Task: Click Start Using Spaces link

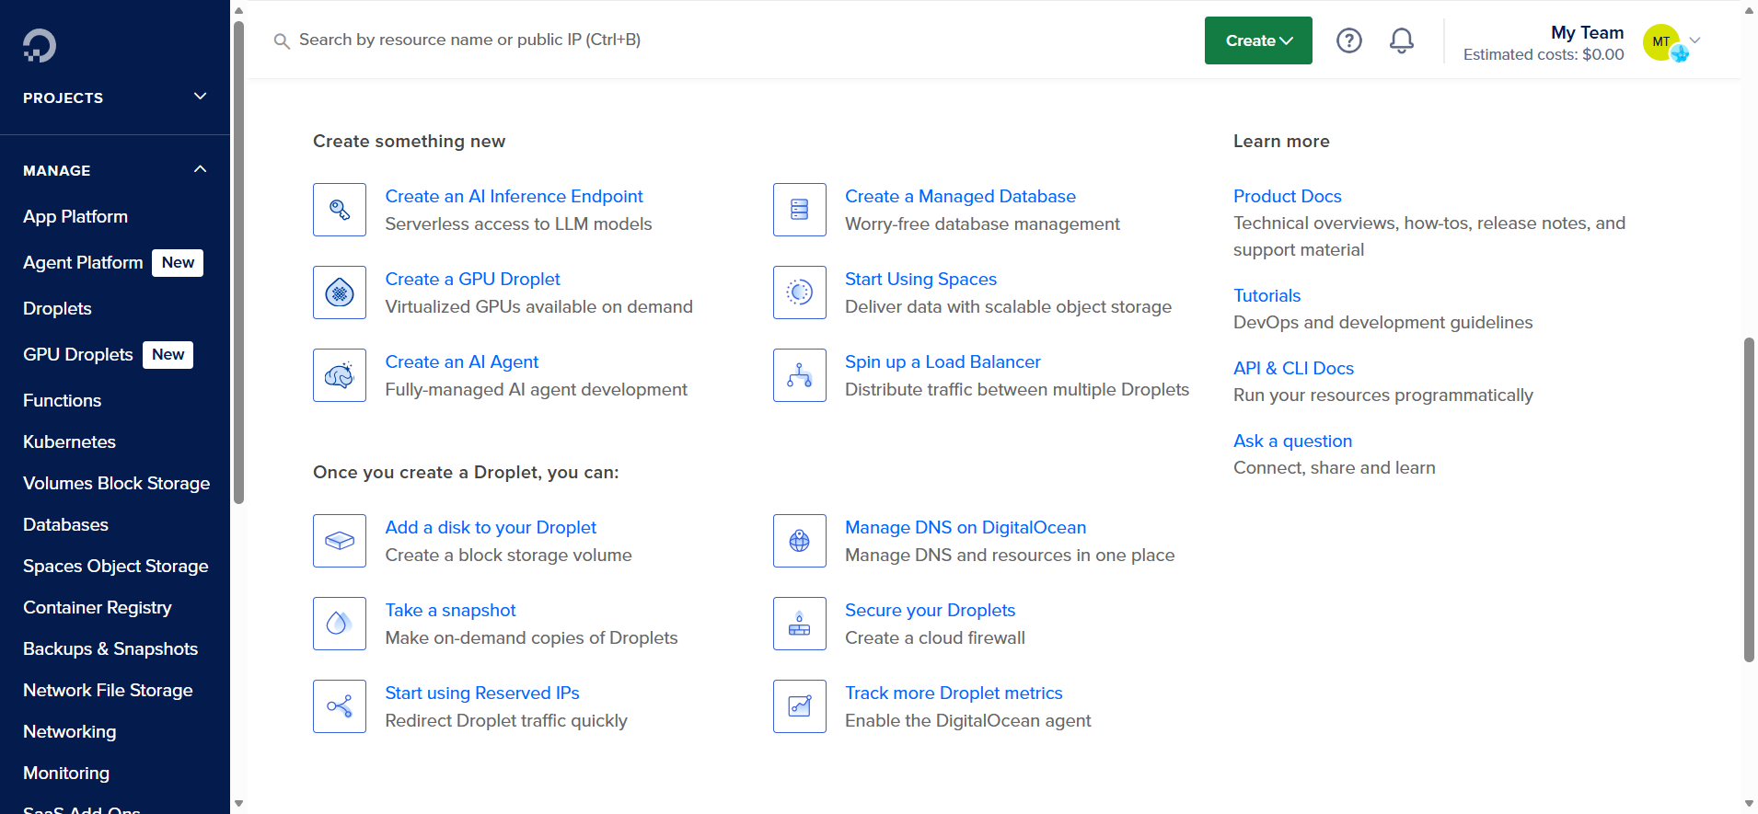Action: tap(920, 279)
